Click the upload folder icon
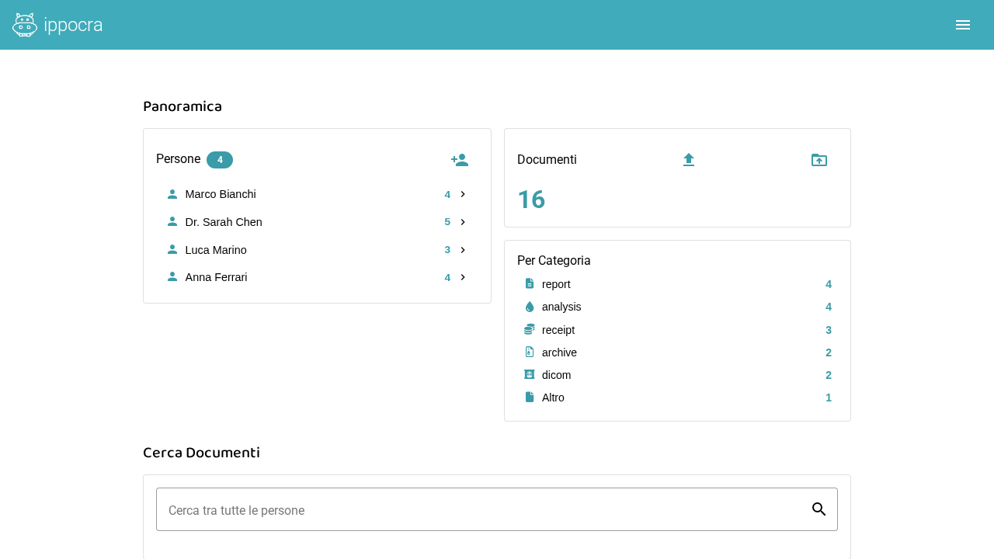Viewport: 994px width, 559px height. 819,160
